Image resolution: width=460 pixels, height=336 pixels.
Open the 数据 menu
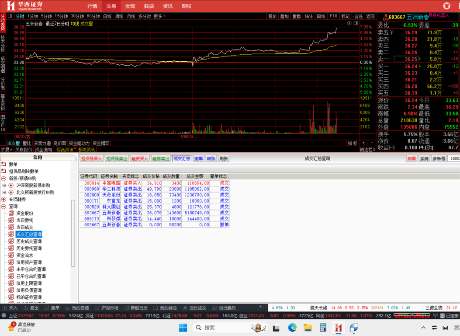pyautogui.click(x=149, y=6)
